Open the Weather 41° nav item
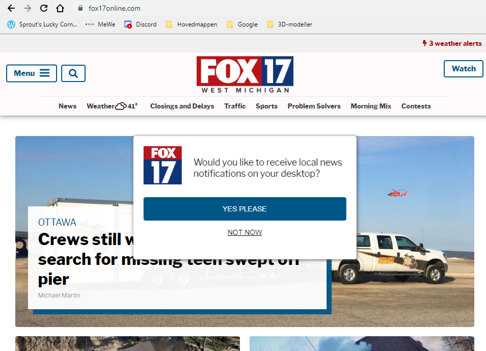 pos(112,106)
